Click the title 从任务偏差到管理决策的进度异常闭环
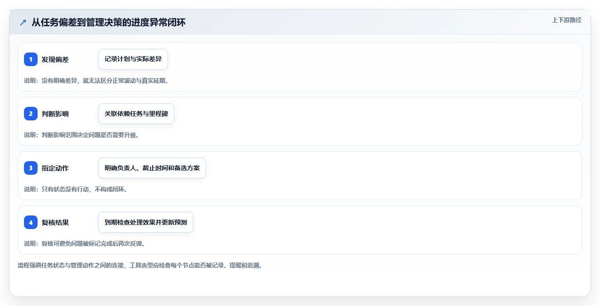The image size is (600, 306). point(108,23)
